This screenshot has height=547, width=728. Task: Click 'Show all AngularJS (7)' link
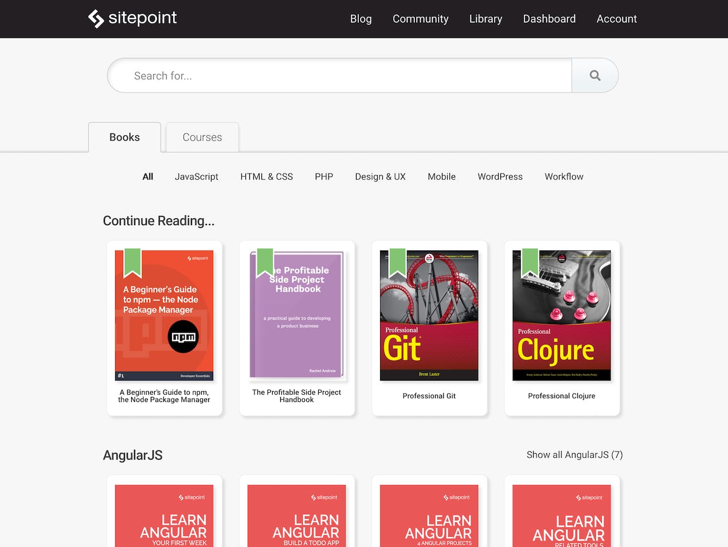574,455
